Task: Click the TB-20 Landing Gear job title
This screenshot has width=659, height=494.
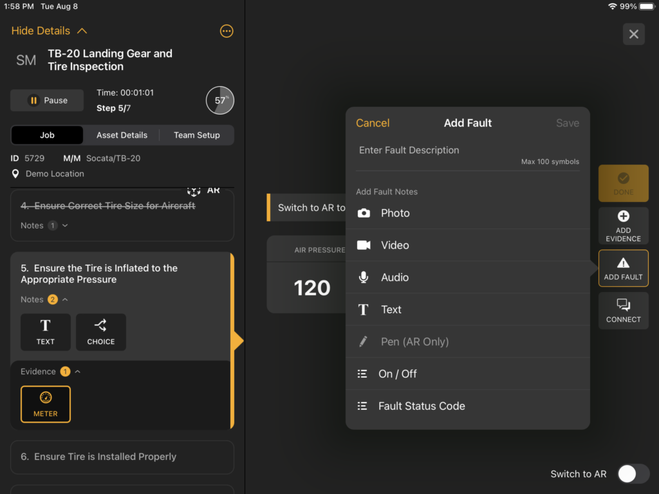Action: [110, 60]
